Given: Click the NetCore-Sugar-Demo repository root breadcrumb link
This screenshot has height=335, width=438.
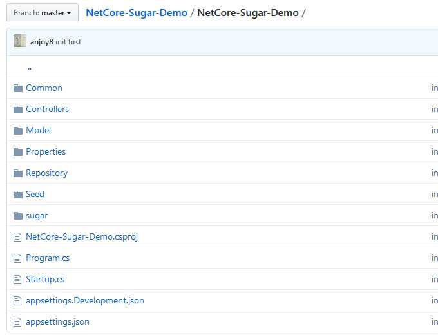Looking at the screenshot, I should pos(137,13).
